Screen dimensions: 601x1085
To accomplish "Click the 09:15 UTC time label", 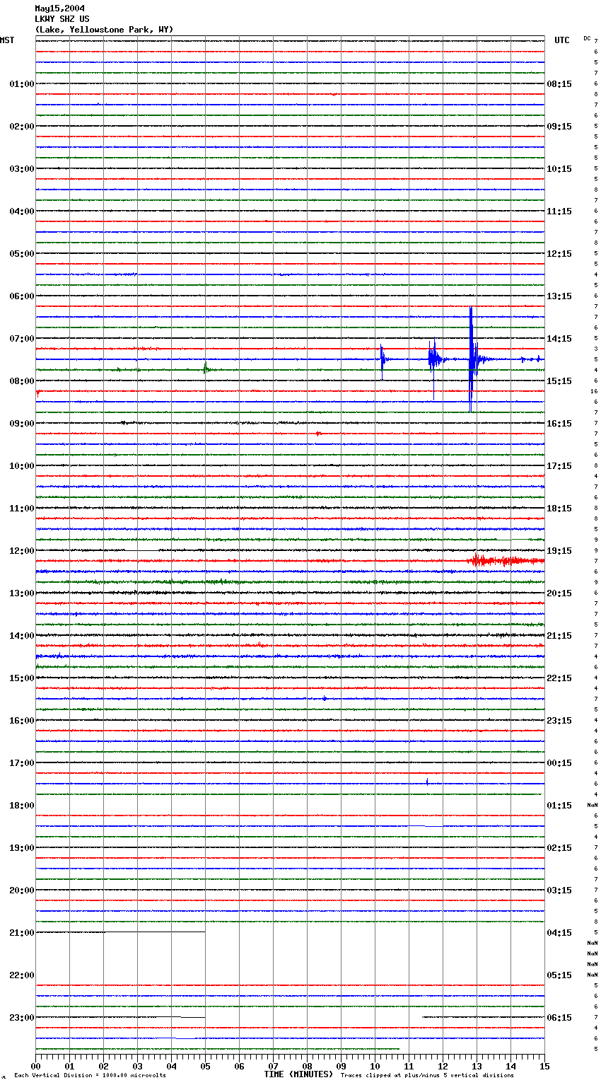I will point(559,127).
